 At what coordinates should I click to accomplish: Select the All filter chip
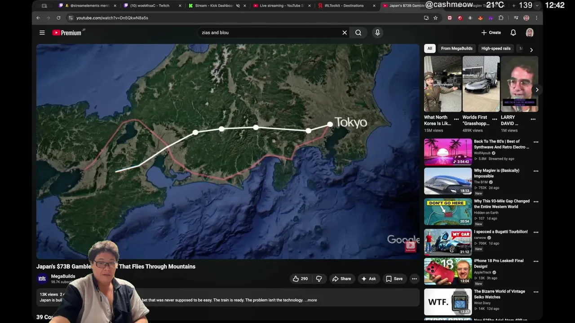[x=429, y=48]
